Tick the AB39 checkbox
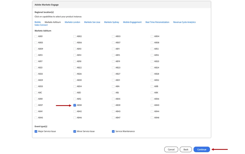Viewport: 245px width, 154px height. pyautogui.click(x=113, y=105)
